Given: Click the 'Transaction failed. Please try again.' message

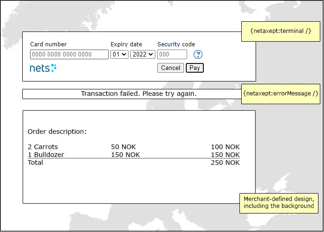Looking at the screenshot, I should pos(139,94).
